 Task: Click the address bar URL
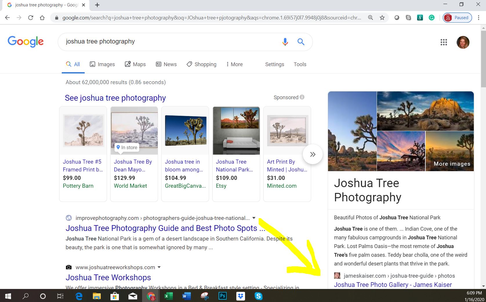(x=212, y=18)
